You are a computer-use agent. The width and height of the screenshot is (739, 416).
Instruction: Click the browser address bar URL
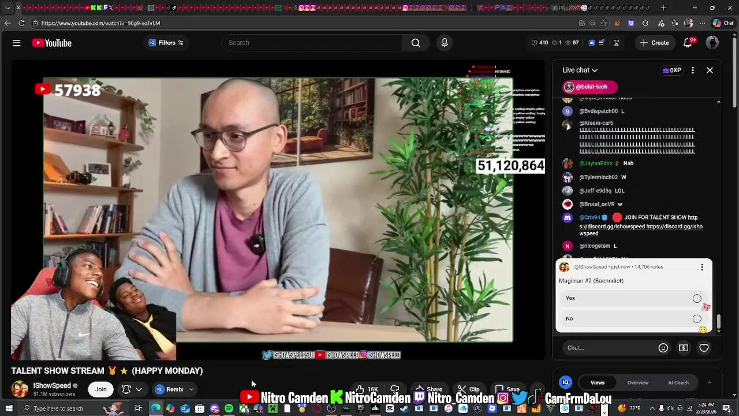[100, 23]
